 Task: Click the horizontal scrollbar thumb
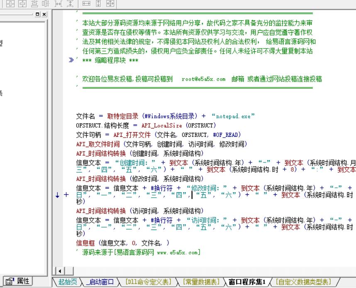[69, 271]
